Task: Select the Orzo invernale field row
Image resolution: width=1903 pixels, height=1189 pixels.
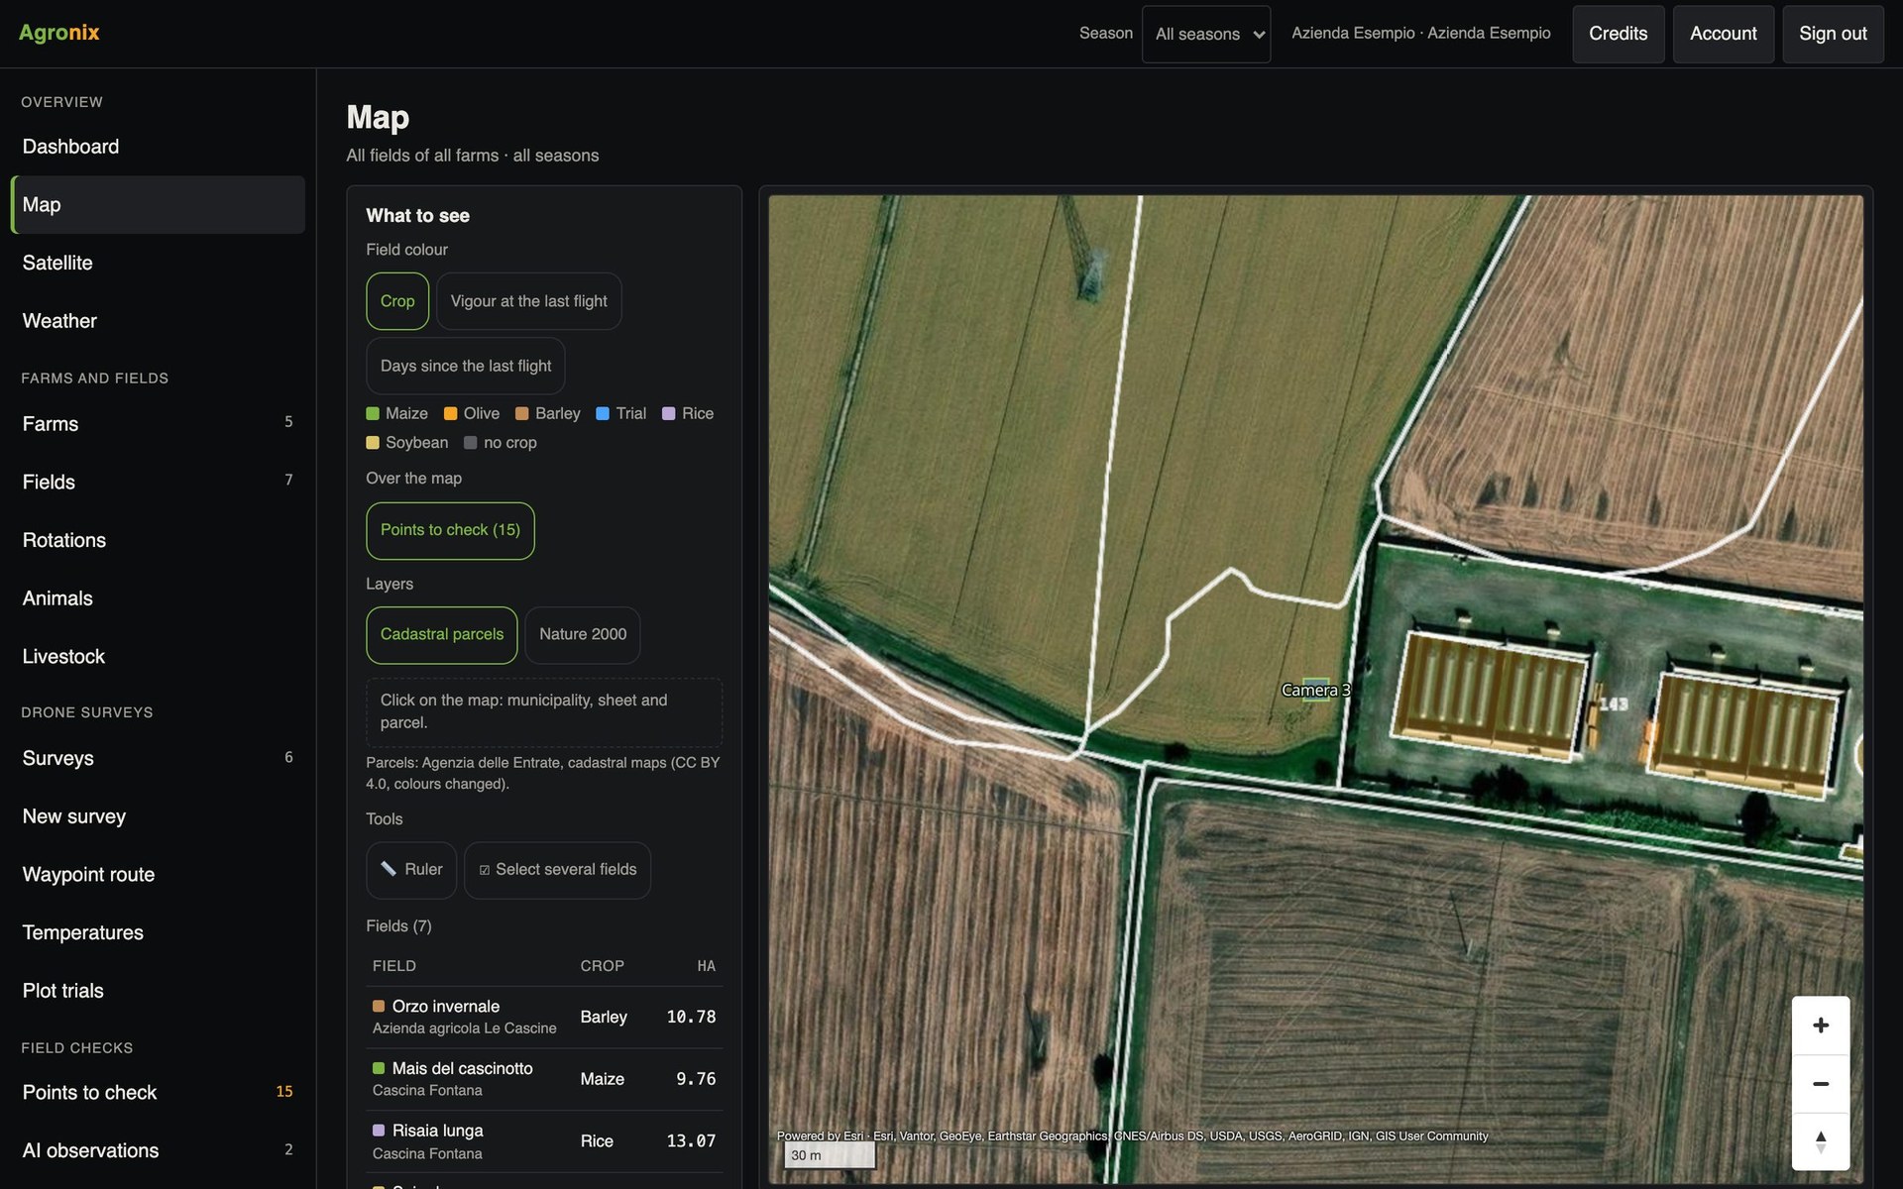Action: 544,1018
